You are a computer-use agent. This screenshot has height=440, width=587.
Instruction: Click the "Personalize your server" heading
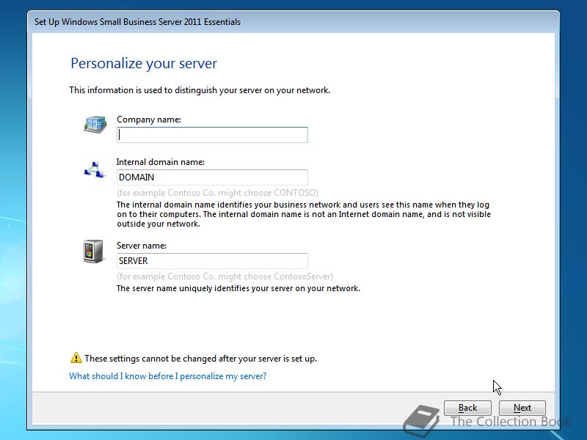(144, 63)
